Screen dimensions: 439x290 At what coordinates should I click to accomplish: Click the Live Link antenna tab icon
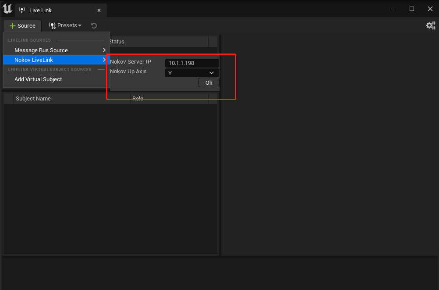(x=22, y=11)
